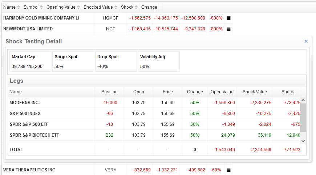Open detail menu icon for Harmony Gold row

[228, 18]
